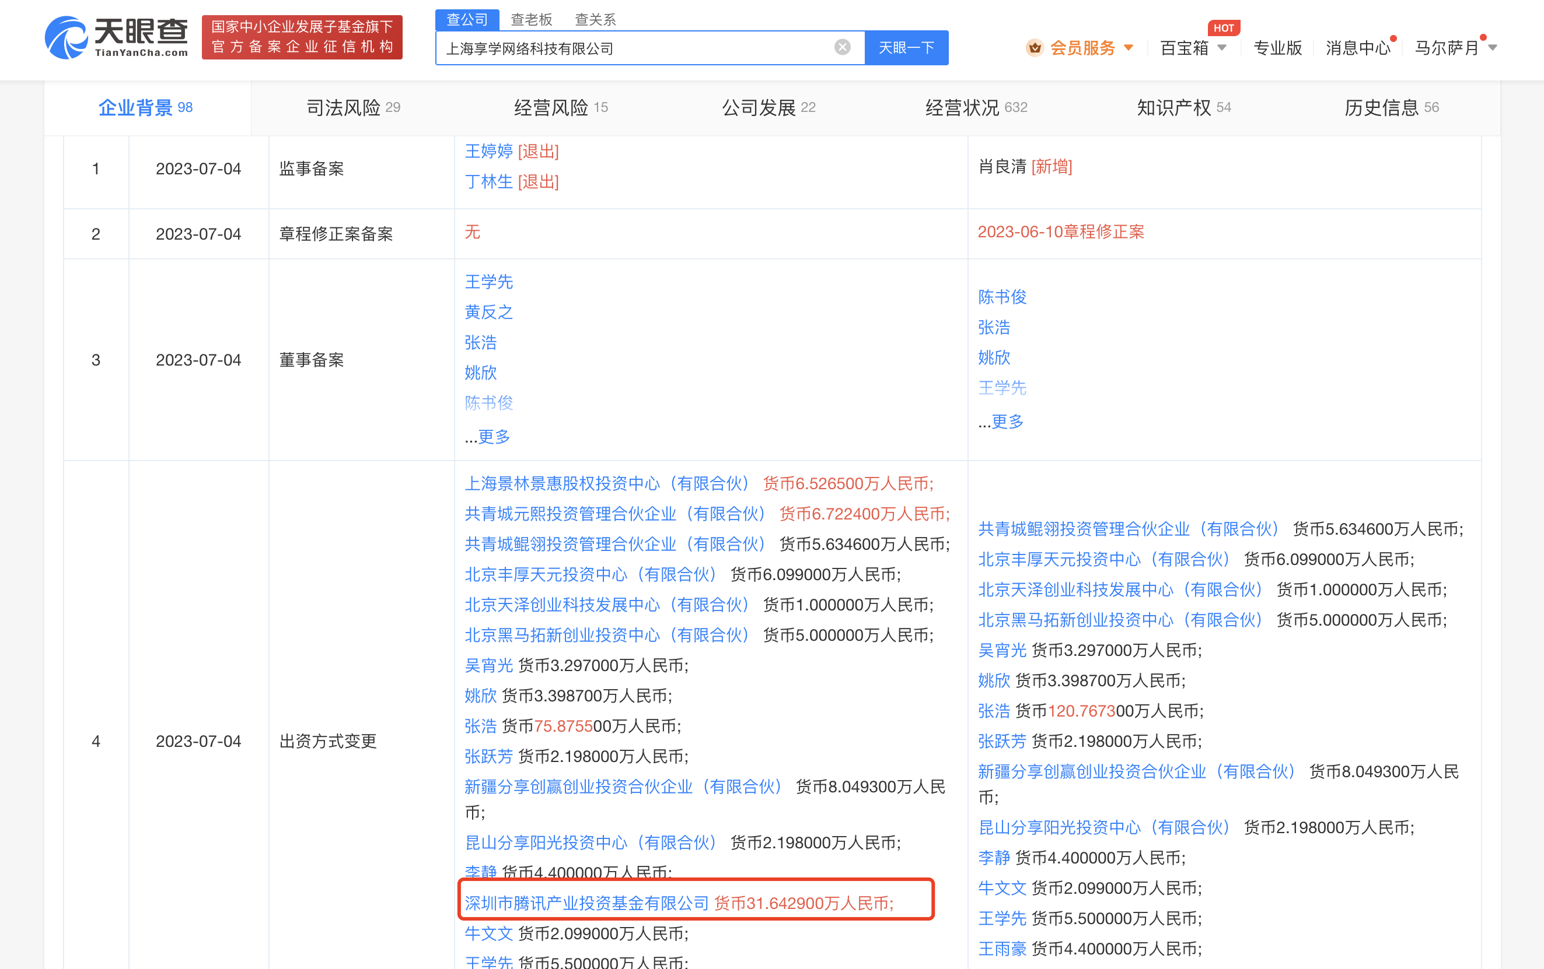Open 王雨豪 shareholder link
This screenshot has width=1544, height=969.
click(1002, 949)
